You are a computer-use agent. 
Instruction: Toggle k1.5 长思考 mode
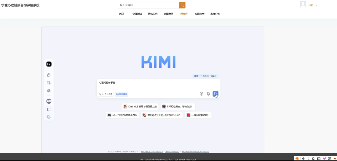tap(106, 94)
